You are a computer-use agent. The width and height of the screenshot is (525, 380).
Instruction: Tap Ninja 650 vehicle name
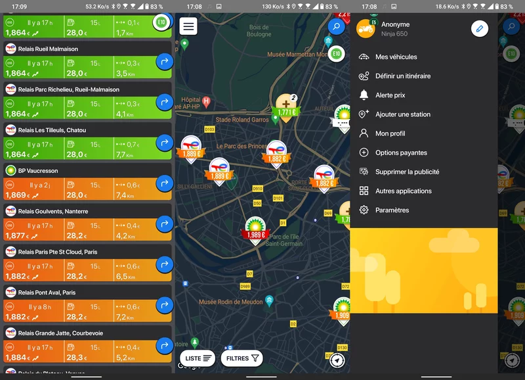[x=394, y=34]
